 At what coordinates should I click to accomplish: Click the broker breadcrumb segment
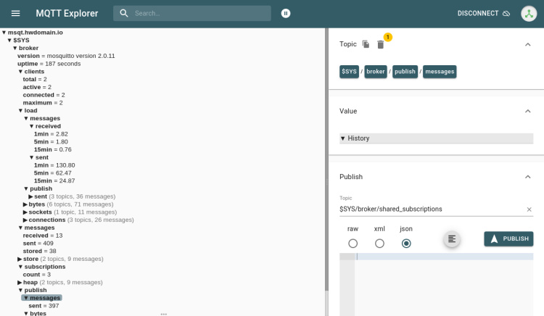(x=375, y=72)
